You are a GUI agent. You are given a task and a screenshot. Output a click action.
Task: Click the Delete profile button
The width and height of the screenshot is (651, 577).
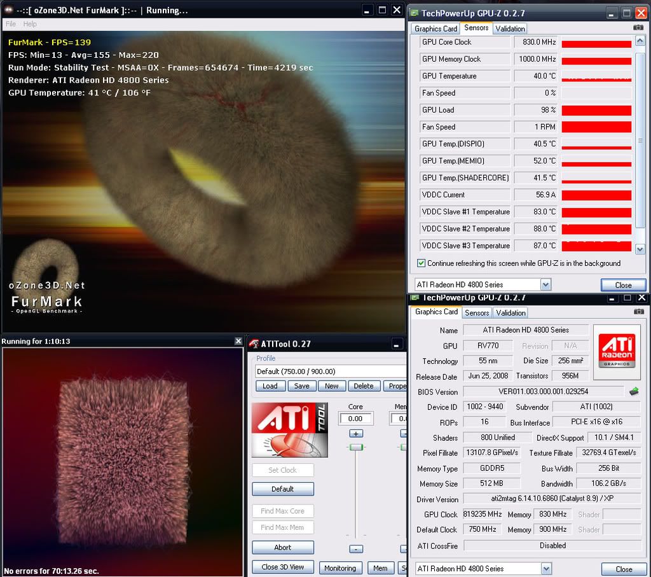coord(364,386)
